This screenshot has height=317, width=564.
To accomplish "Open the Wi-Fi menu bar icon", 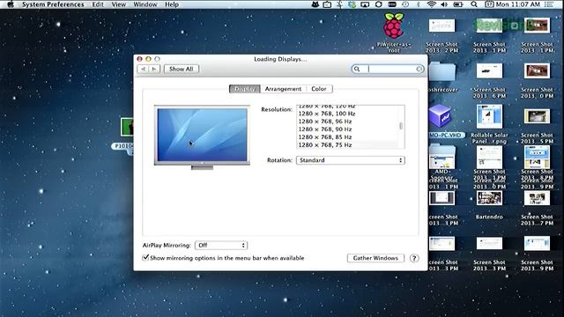I will coord(431,4).
